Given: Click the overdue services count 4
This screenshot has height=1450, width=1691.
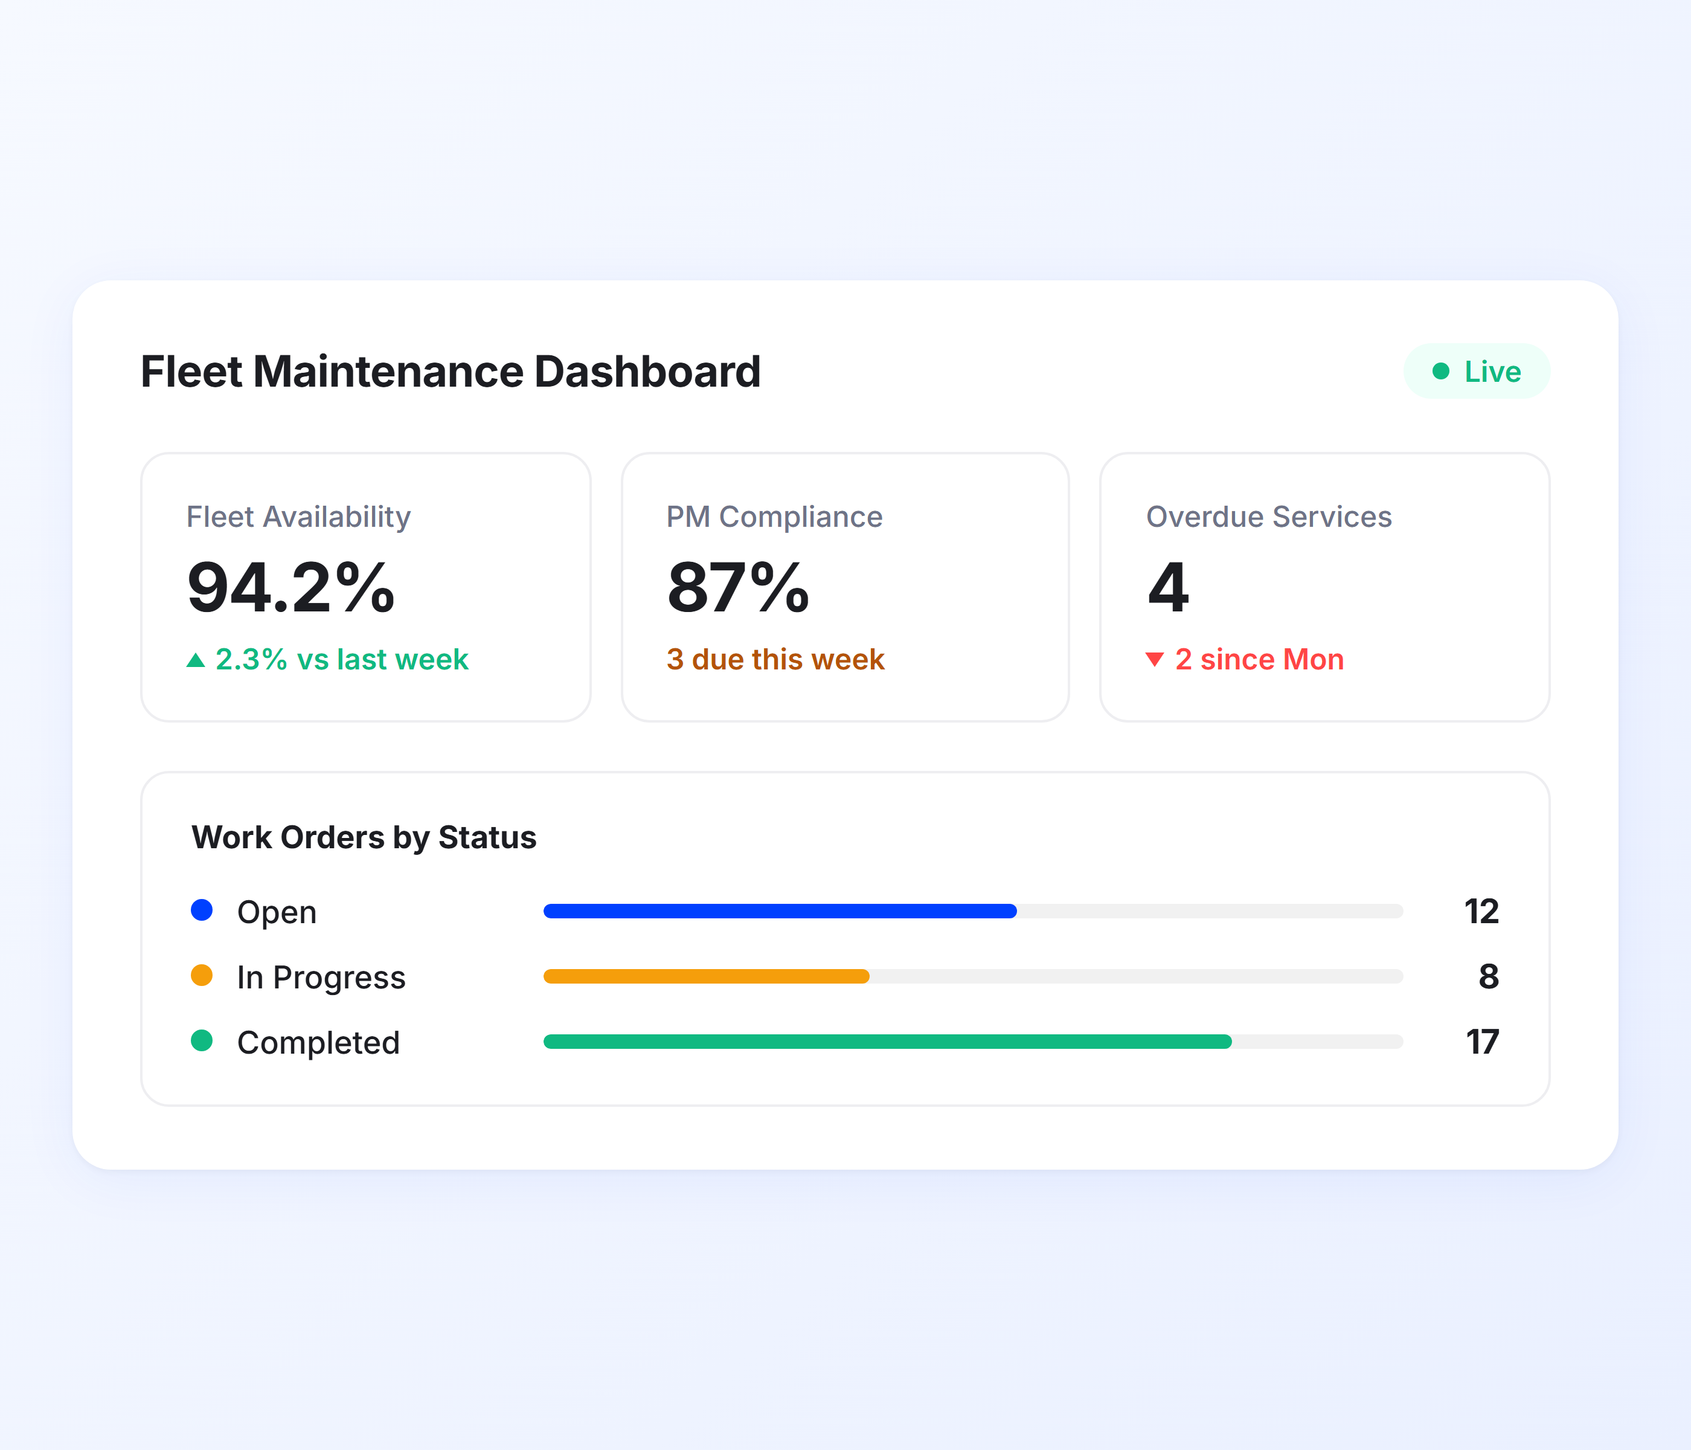Looking at the screenshot, I should [x=1169, y=587].
